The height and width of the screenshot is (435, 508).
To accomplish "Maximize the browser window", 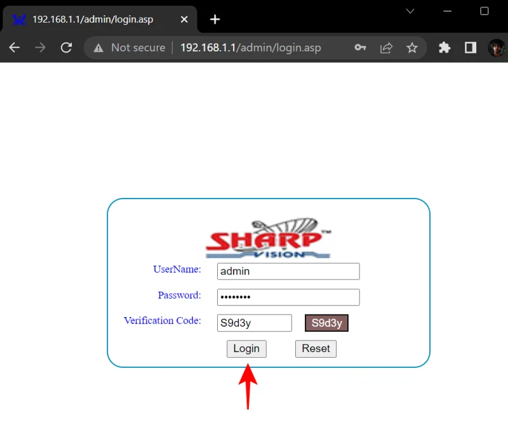I will point(485,11).
